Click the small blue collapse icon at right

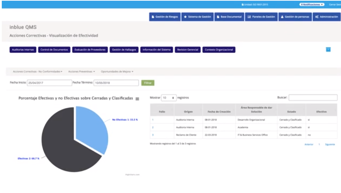[328, 50]
